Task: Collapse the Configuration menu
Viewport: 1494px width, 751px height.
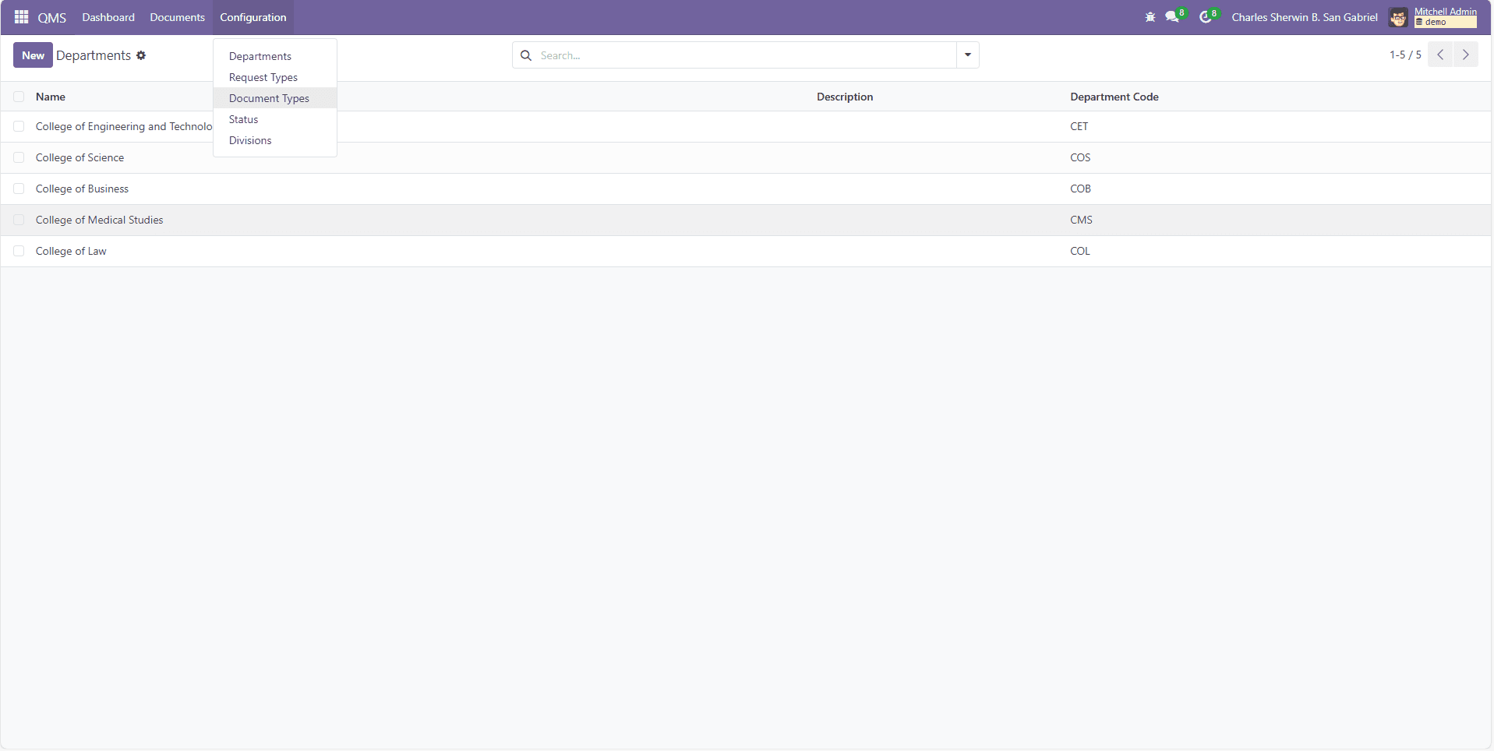Action: click(253, 17)
